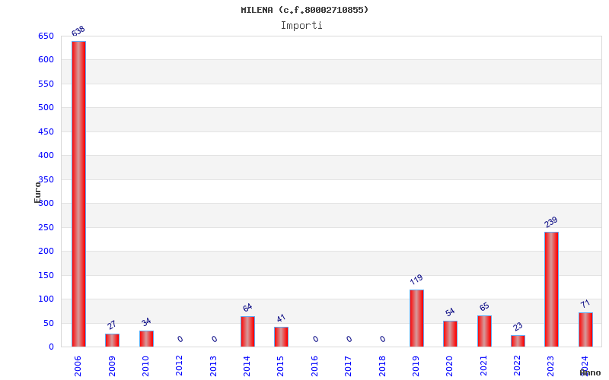Click the zero label above 2013
Image resolution: width=609 pixels, height=380 pixels.
215,339
